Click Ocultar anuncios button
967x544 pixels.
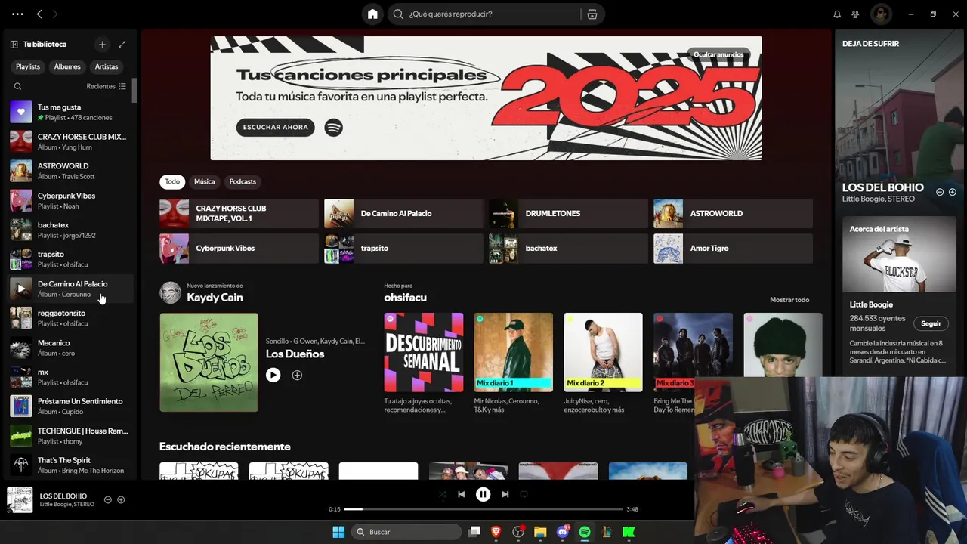pyautogui.click(x=718, y=54)
